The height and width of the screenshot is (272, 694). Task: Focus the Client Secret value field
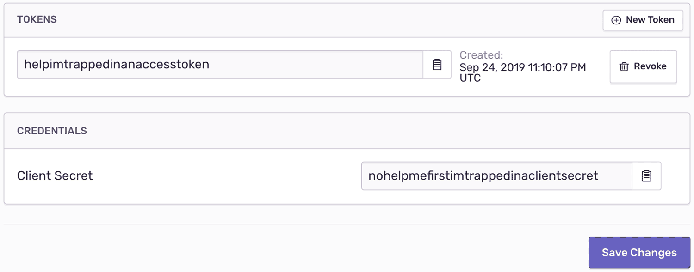496,176
